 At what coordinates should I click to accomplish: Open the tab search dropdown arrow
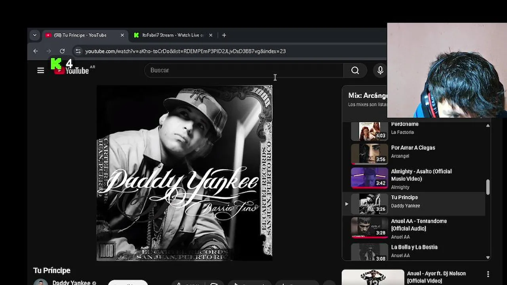coord(34,35)
